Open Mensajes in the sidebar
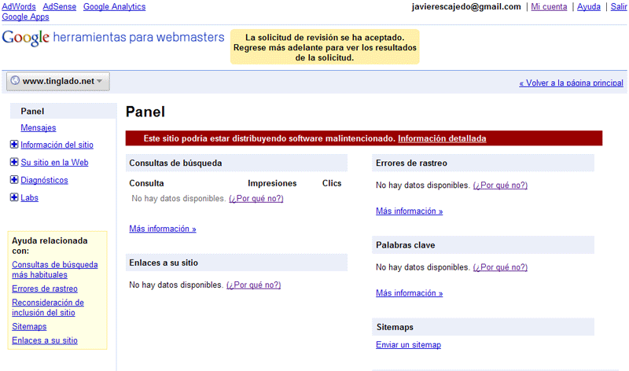Image resolution: width=629 pixels, height=371 pixels. [x=38, y=127]
